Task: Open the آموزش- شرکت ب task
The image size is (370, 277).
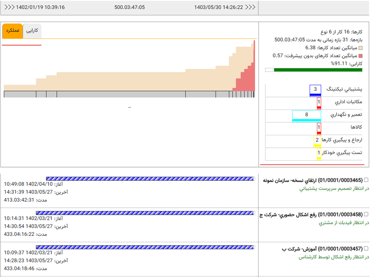Action: 322,249
